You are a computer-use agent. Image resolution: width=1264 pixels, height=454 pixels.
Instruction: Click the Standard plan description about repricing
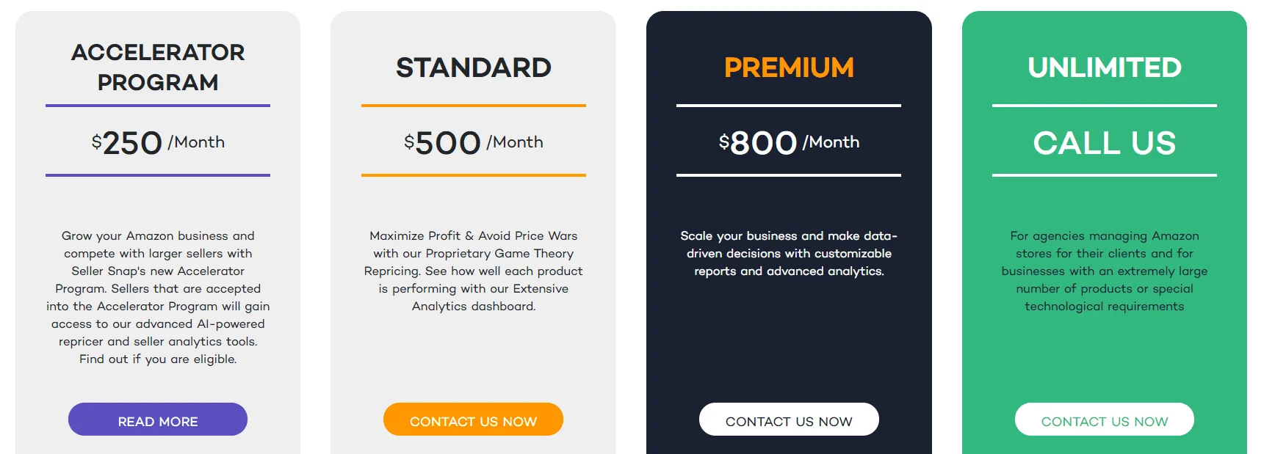coord(474,271)
